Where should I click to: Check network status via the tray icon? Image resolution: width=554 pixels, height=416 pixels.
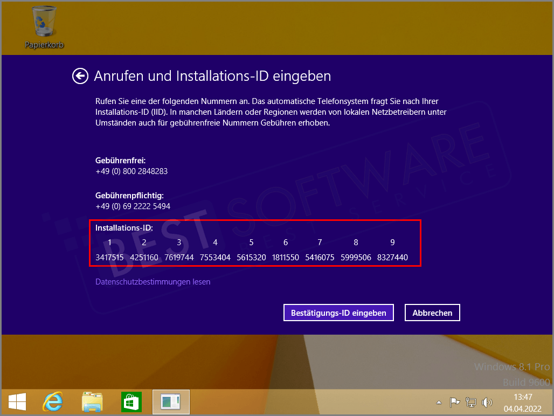tap(470, 402)
